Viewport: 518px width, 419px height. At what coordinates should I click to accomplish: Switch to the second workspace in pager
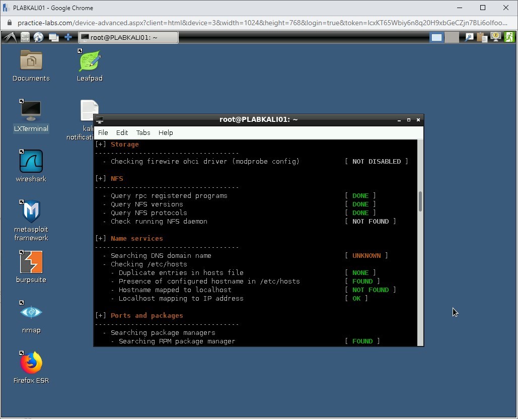[452, 37]
